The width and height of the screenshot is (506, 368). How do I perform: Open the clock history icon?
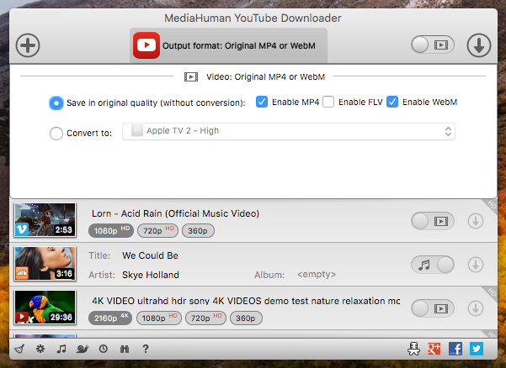(104, 349)
